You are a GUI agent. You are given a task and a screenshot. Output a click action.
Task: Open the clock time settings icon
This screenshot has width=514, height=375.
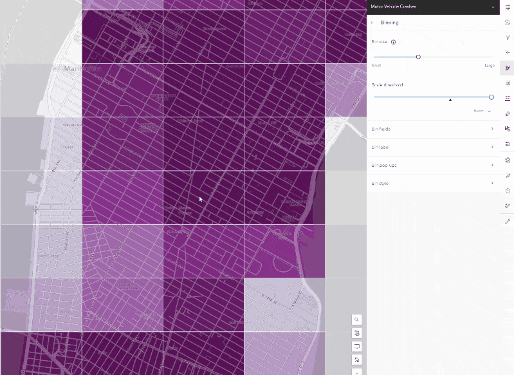508,191
